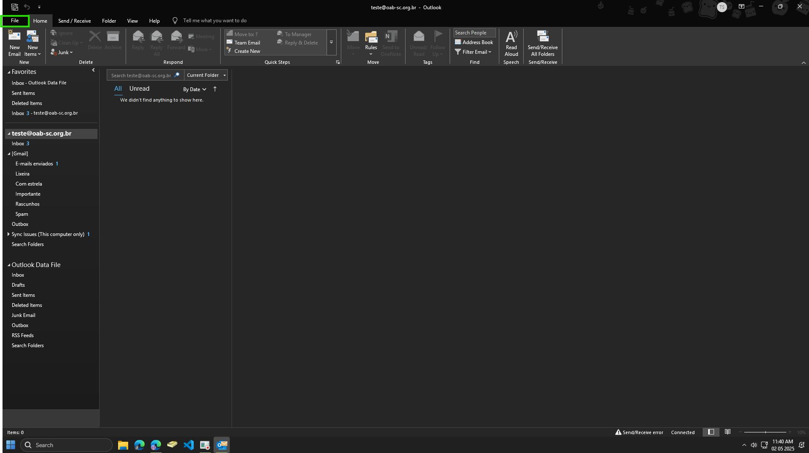Click the zoom out minus button
The width and height of the screenshot is (809, 453).
coord(740,432)
